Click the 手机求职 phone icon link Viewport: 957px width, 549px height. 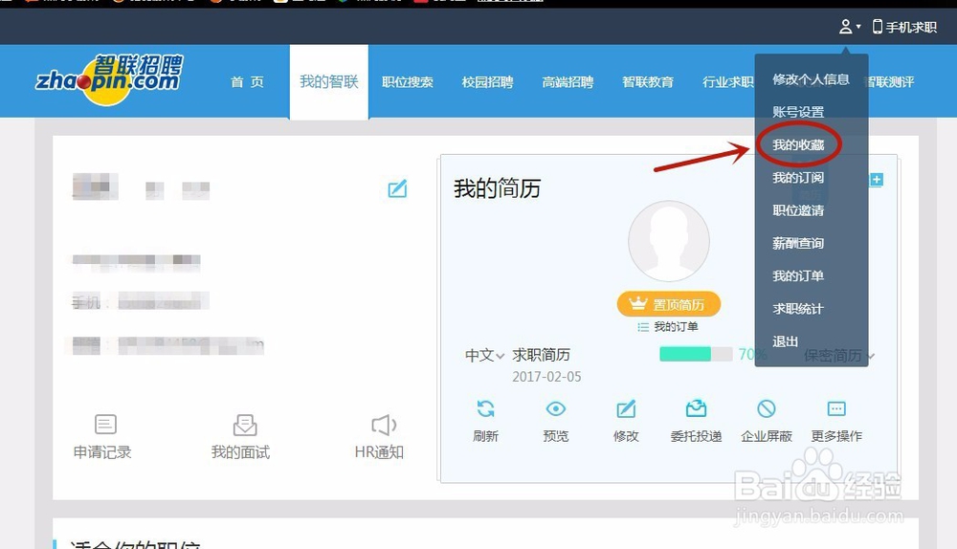[x=904, y=27]
